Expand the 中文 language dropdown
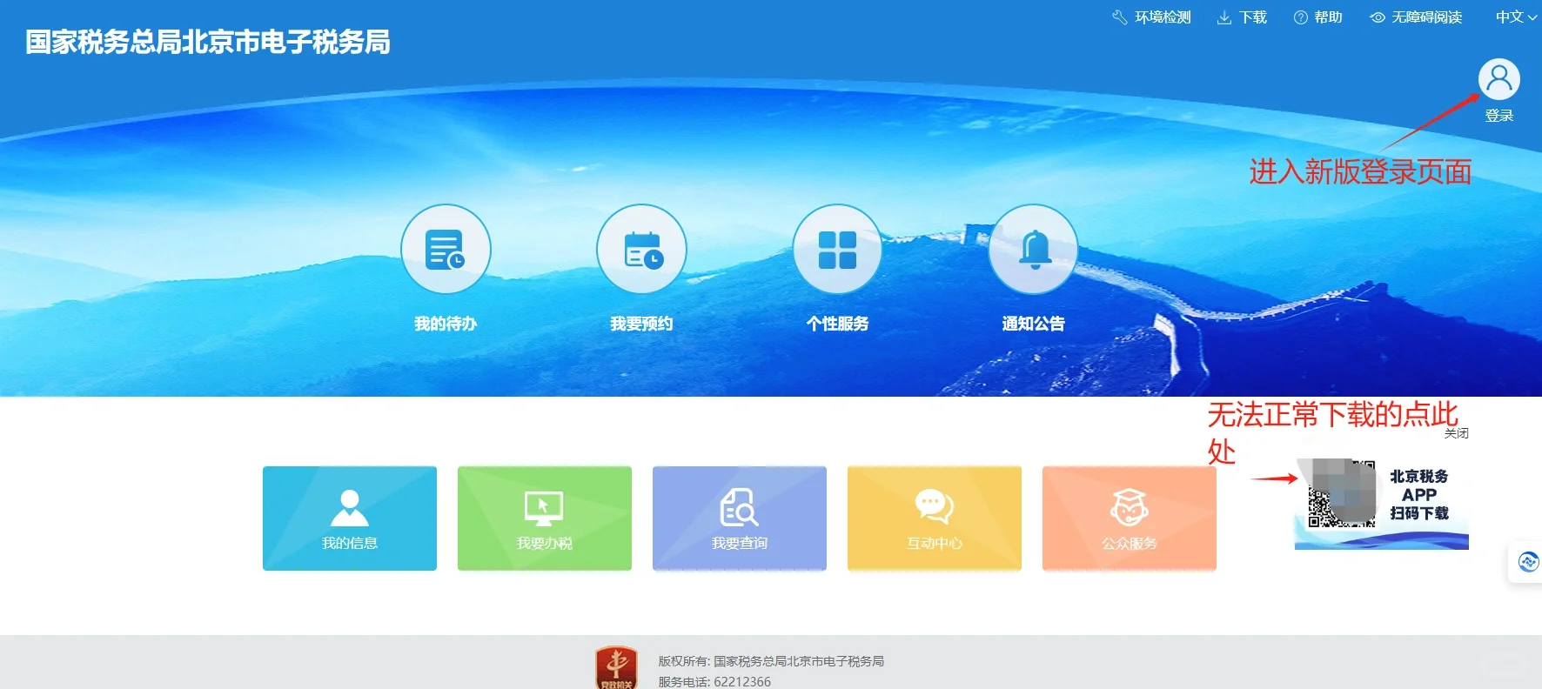Image resolution: width=1542 pixels, height=689 pixels. 1516,17
